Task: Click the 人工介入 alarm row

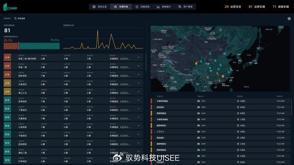Action: [220, 132]
